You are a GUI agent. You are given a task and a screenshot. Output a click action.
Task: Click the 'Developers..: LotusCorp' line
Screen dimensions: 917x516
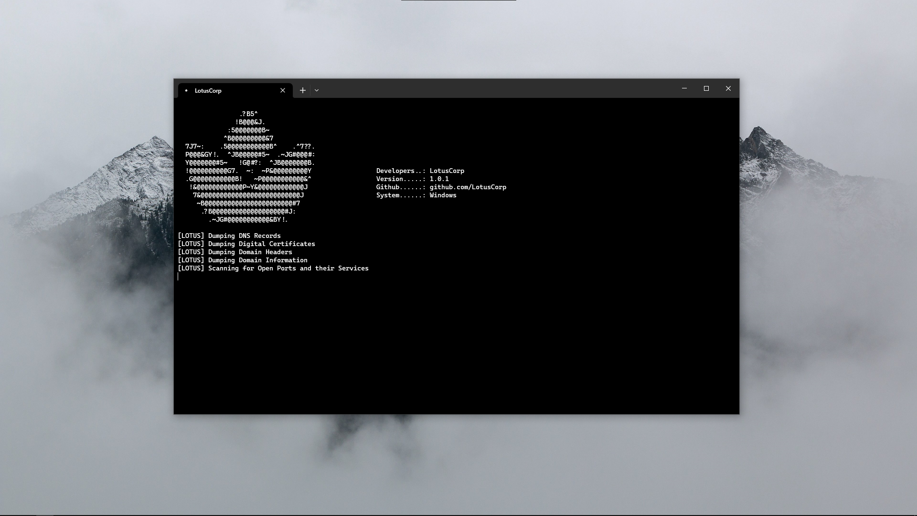click(x=420, y=171)
